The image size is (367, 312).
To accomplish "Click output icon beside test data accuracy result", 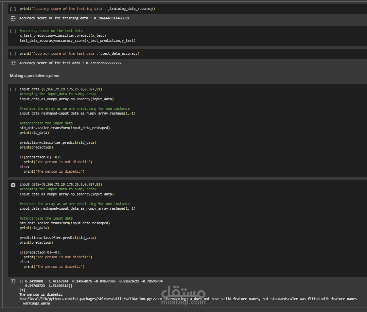I will (13, 63).
